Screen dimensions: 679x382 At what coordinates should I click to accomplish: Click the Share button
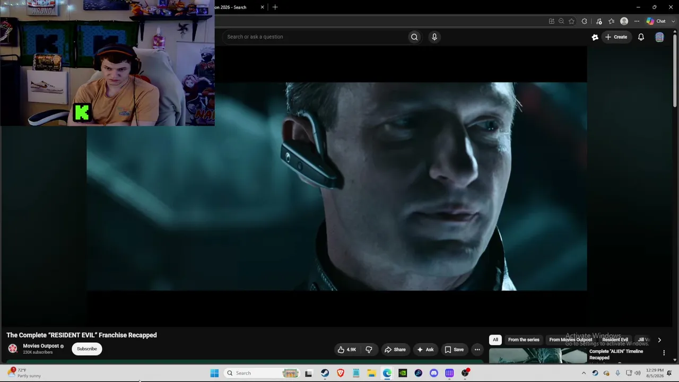click(395, 350)
